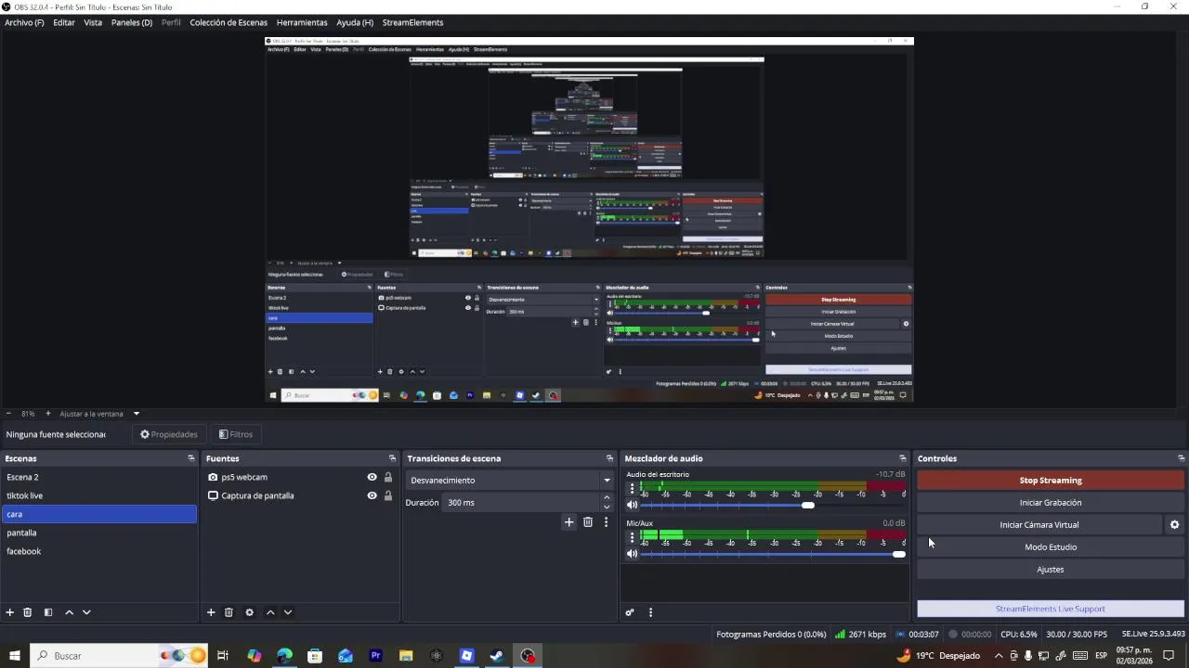Toggle Iniciar Grabación
The width and height of the screenshot is (1189, 668).
tap(1051, 503)
